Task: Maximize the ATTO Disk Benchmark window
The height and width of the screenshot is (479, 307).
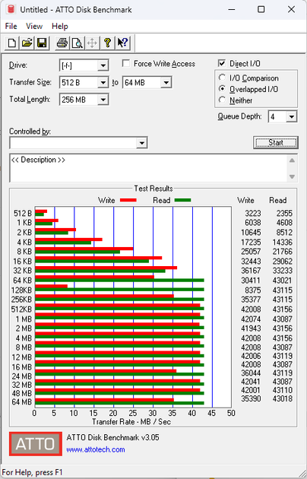Action: coord(261,9)
